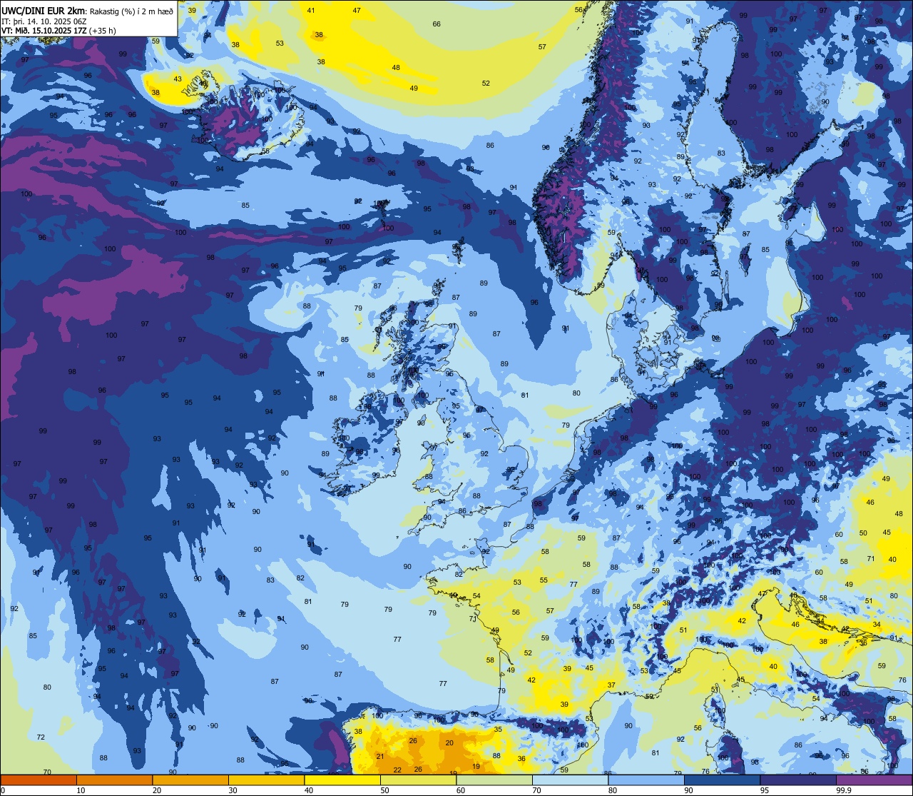Click the 95–99.9 navy legend segment

[x=798, y=780]
